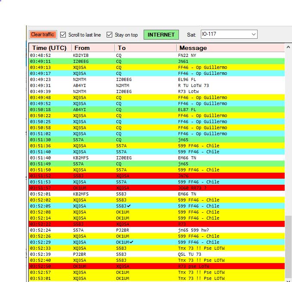Select the 03:49:17 timestamp cell
The width and height of the screenshot is (292, 282).
click(40, 74)
